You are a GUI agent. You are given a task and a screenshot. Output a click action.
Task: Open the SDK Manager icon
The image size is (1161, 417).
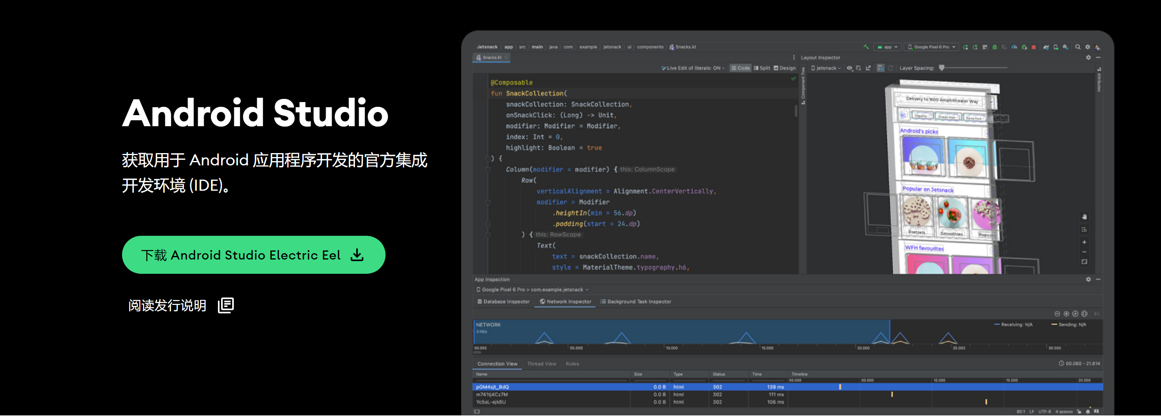pos(1066,47)
